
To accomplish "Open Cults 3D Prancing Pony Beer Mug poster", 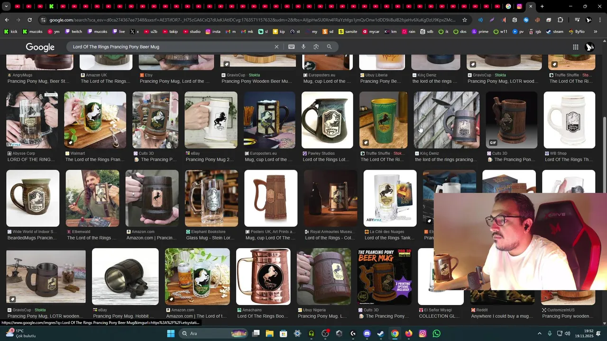I will 384,277.
